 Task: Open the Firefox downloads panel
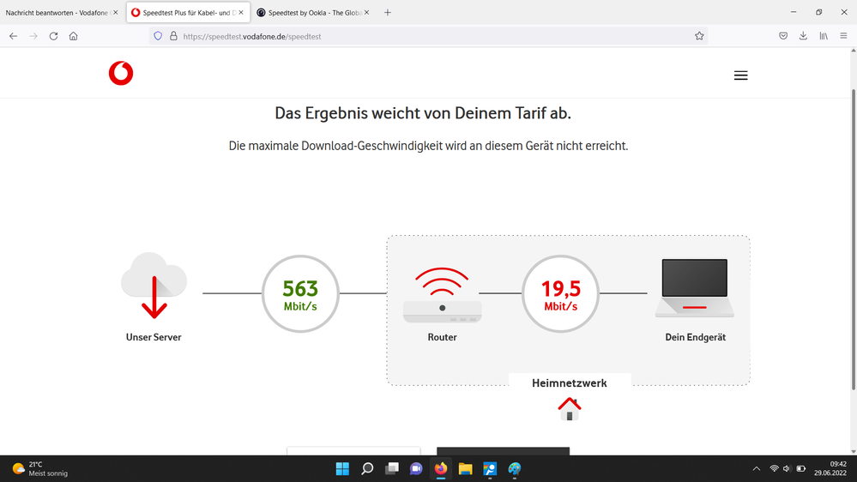[x=803, y=36]
